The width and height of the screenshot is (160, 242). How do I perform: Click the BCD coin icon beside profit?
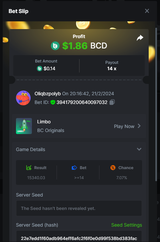pos(55,46)
